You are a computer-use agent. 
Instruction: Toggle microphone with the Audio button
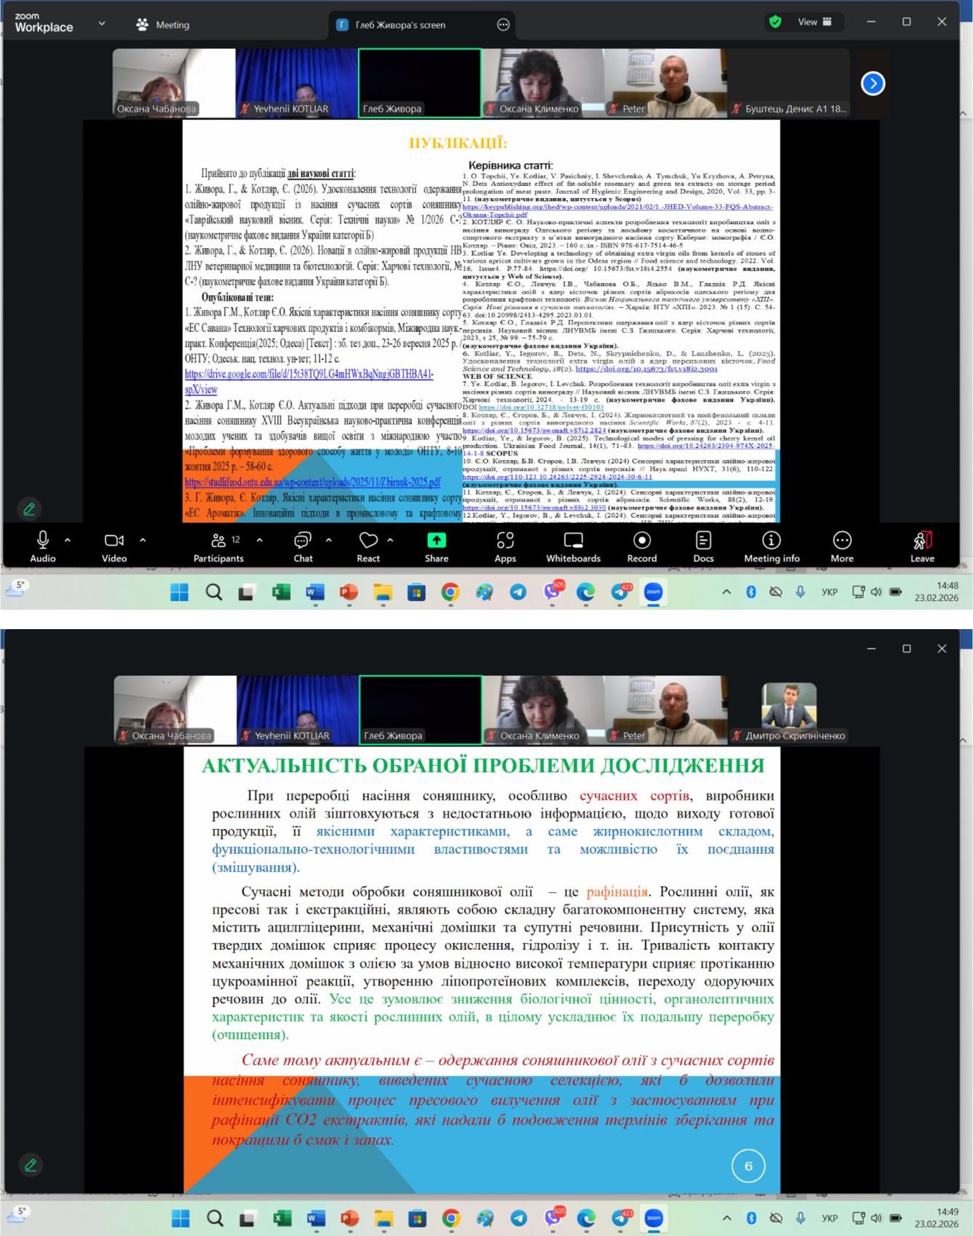tap(43, 546)
